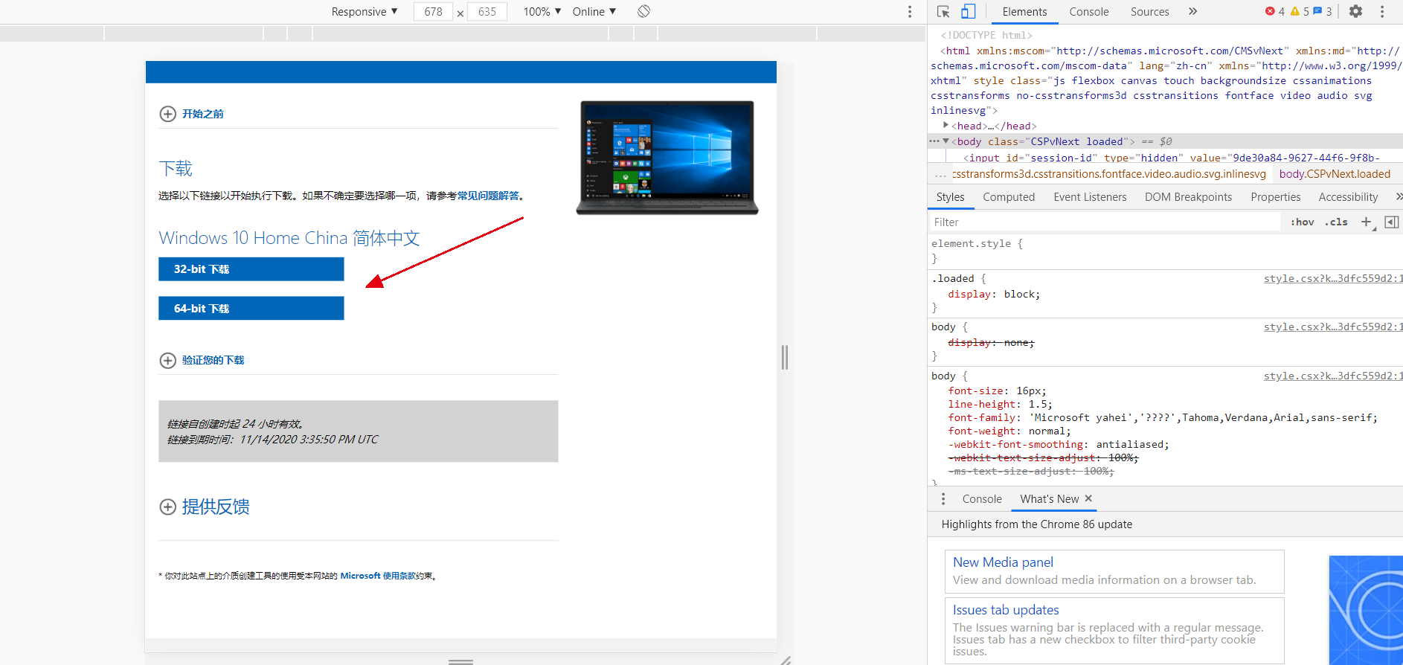Image resolution: width=1403 pixels, height=665 pixels.
Task: Open style.csx link for .loaded rule
Action: [1333, 278]
